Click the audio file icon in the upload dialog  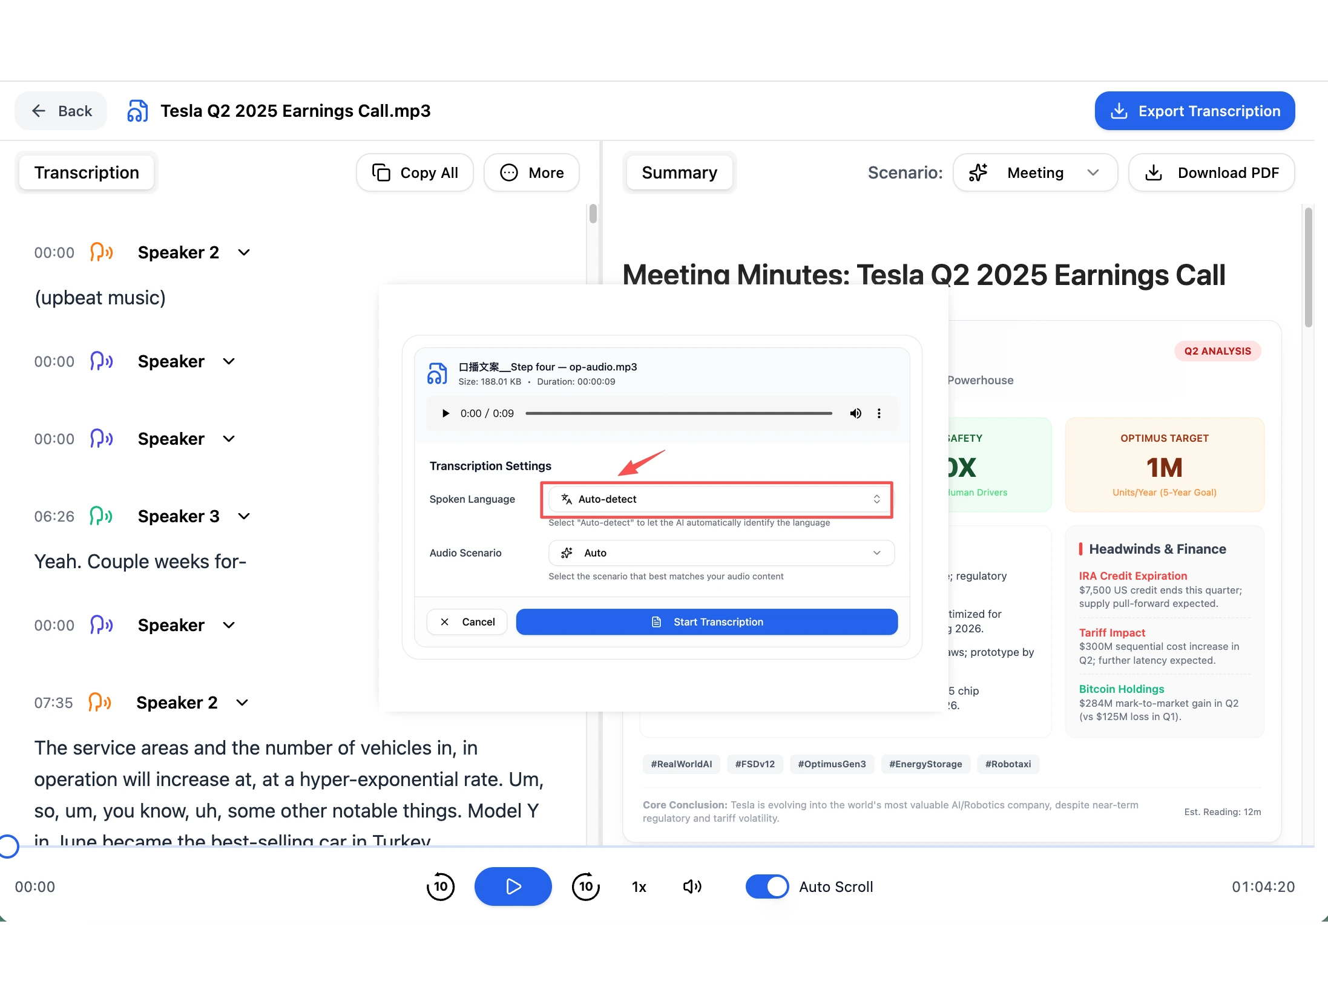(437, 373)
